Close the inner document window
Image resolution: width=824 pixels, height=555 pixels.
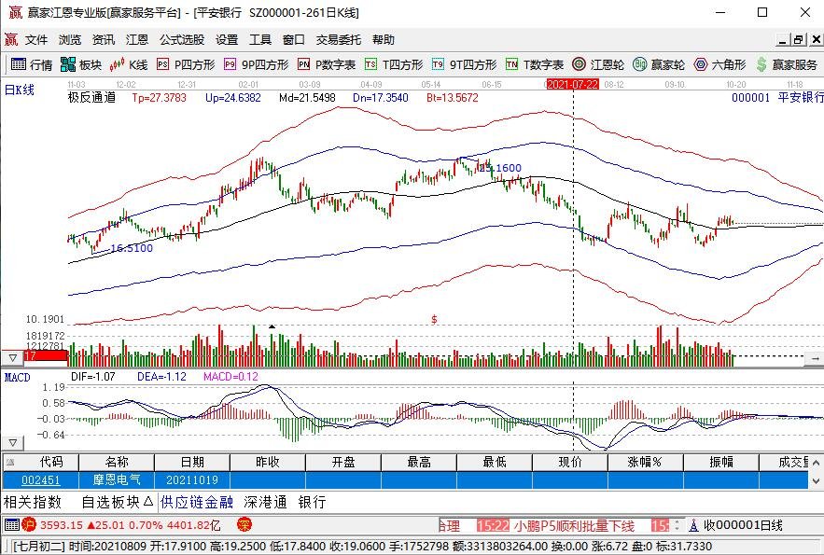click(817, 39)
